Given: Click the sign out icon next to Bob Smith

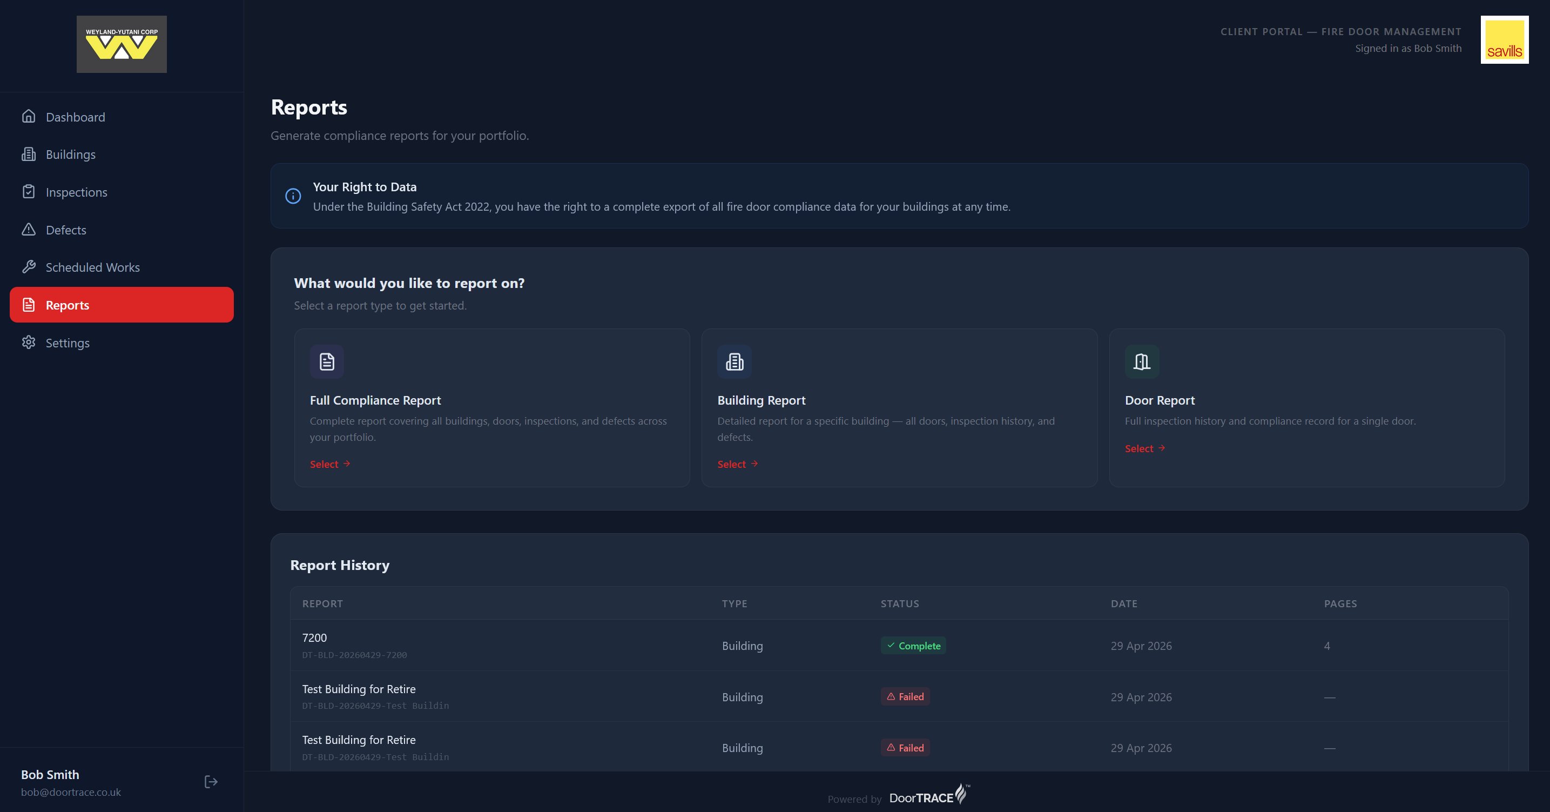Looking at the screenshot, I should (x=211, y=782).
